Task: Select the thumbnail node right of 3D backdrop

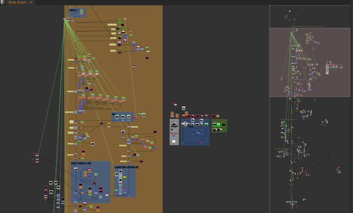Action: (143, 115)
